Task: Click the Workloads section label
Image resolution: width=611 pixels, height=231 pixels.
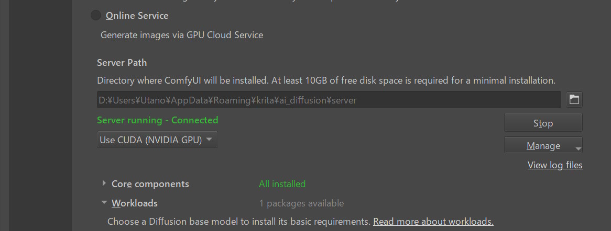Action: (x=135, y=203)
